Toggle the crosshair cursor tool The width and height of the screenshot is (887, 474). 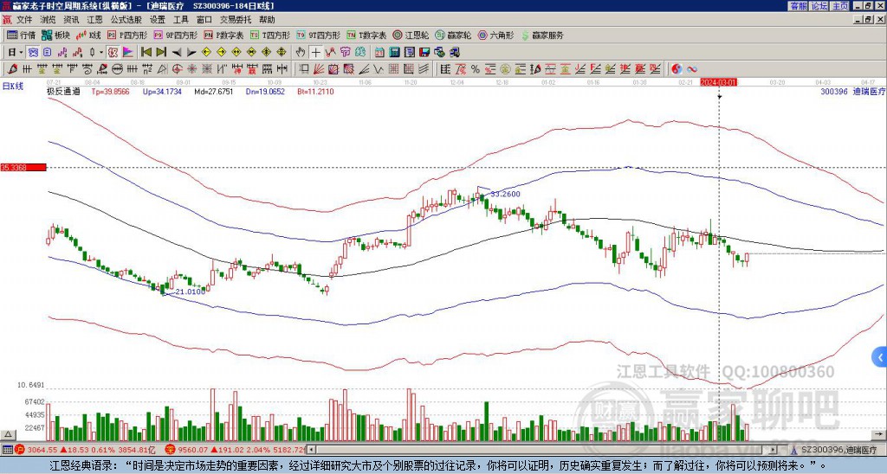[315, 53]
